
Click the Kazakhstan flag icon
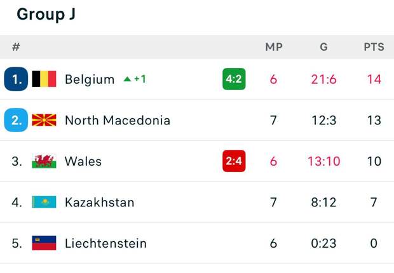[44, 203]
